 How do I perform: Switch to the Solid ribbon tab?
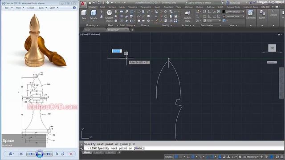pos(102,7)
